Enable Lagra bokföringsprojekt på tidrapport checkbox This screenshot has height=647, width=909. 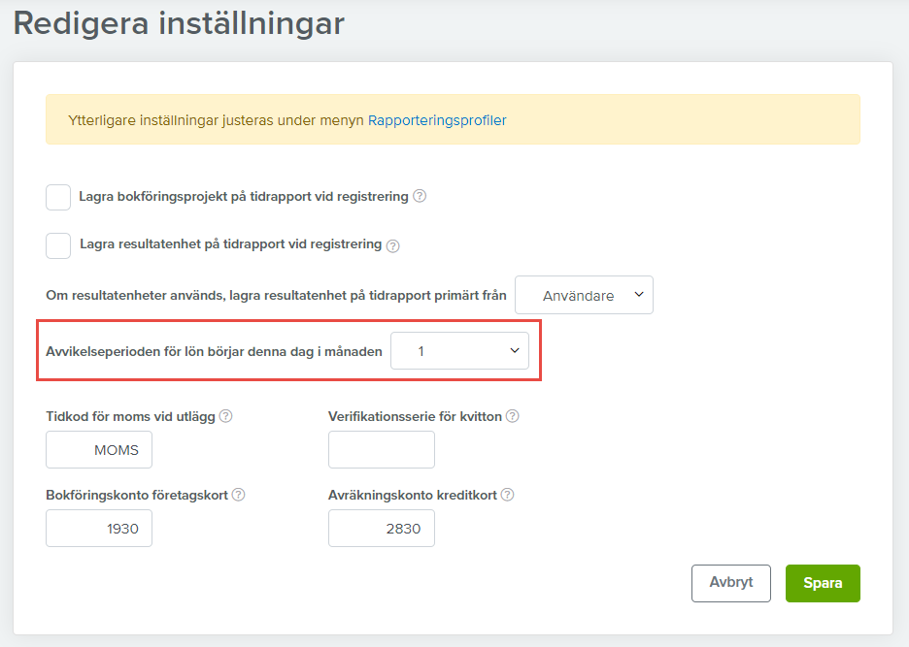point(58,197)
